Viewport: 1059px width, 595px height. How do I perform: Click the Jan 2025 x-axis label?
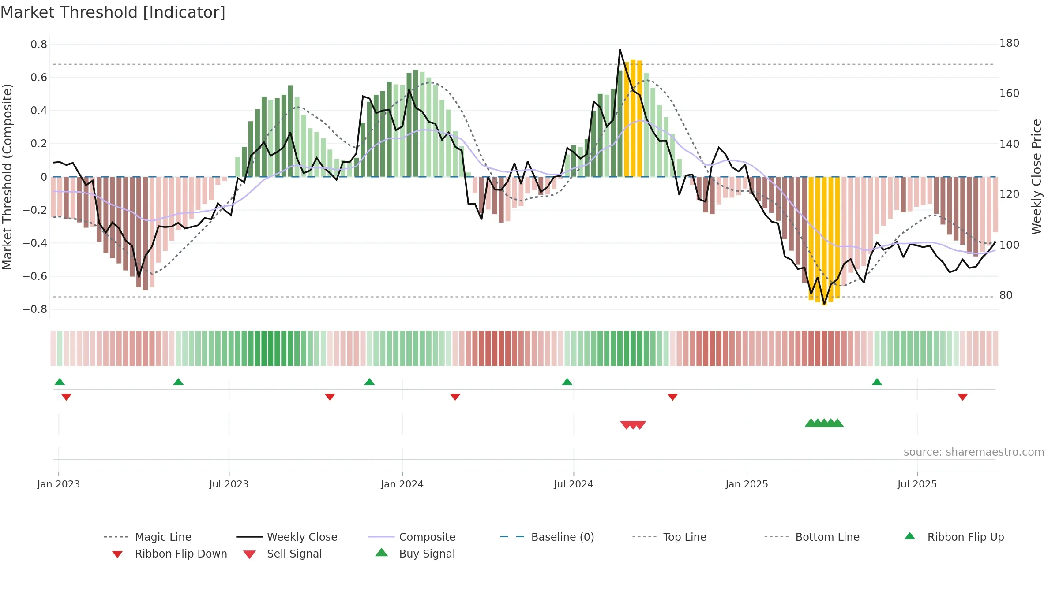pos(747,484)
